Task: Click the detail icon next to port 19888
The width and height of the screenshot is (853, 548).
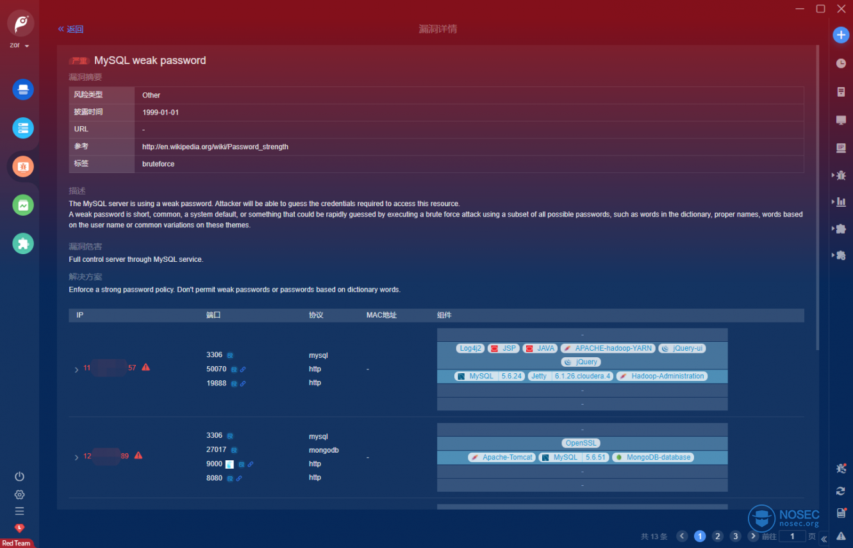Action: (234, 383)
